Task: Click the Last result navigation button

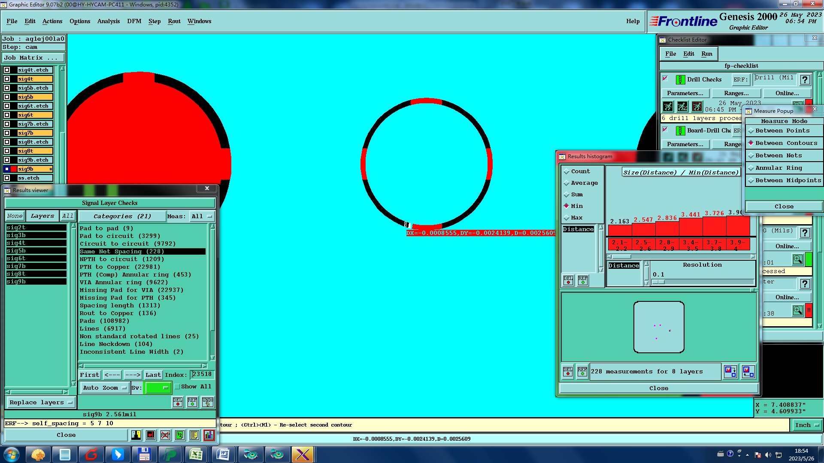Action: (153, 375)
